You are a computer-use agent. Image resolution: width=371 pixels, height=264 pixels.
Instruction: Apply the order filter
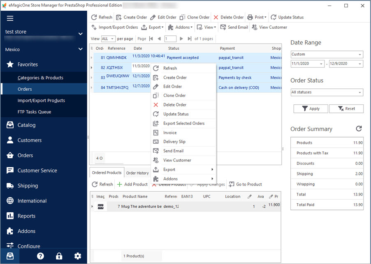pyautogui.click(x=311, y=109)
